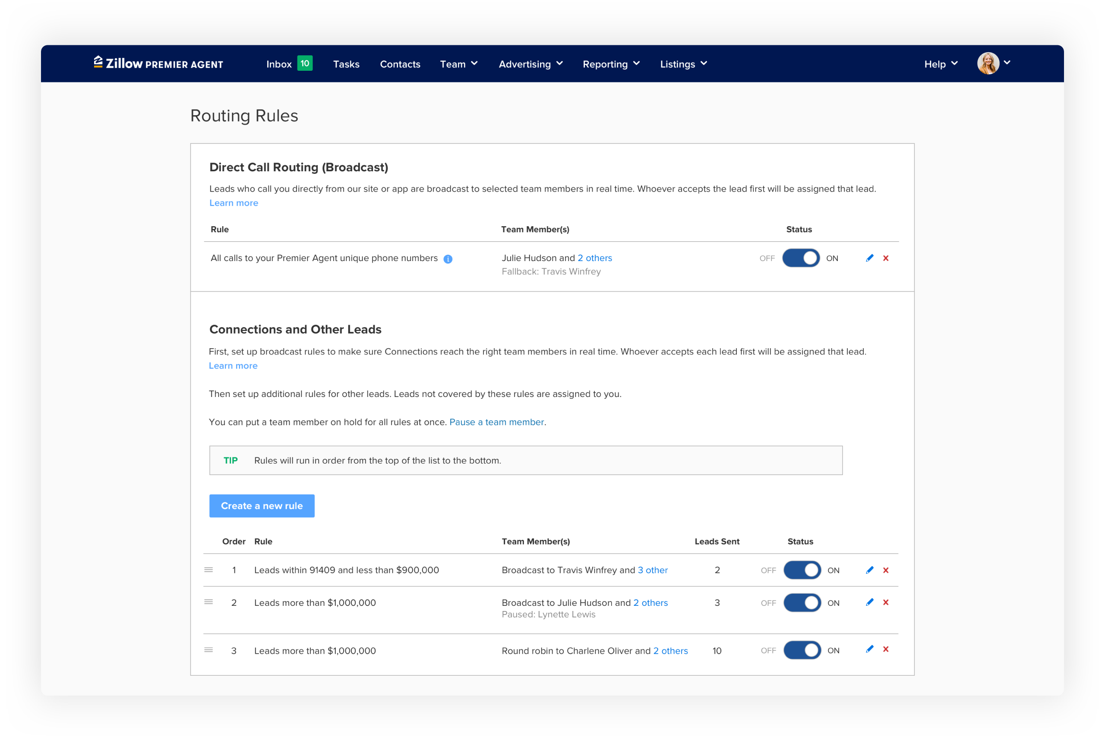Click pencil icon for the 91409 leads rule

pos(869,570)
